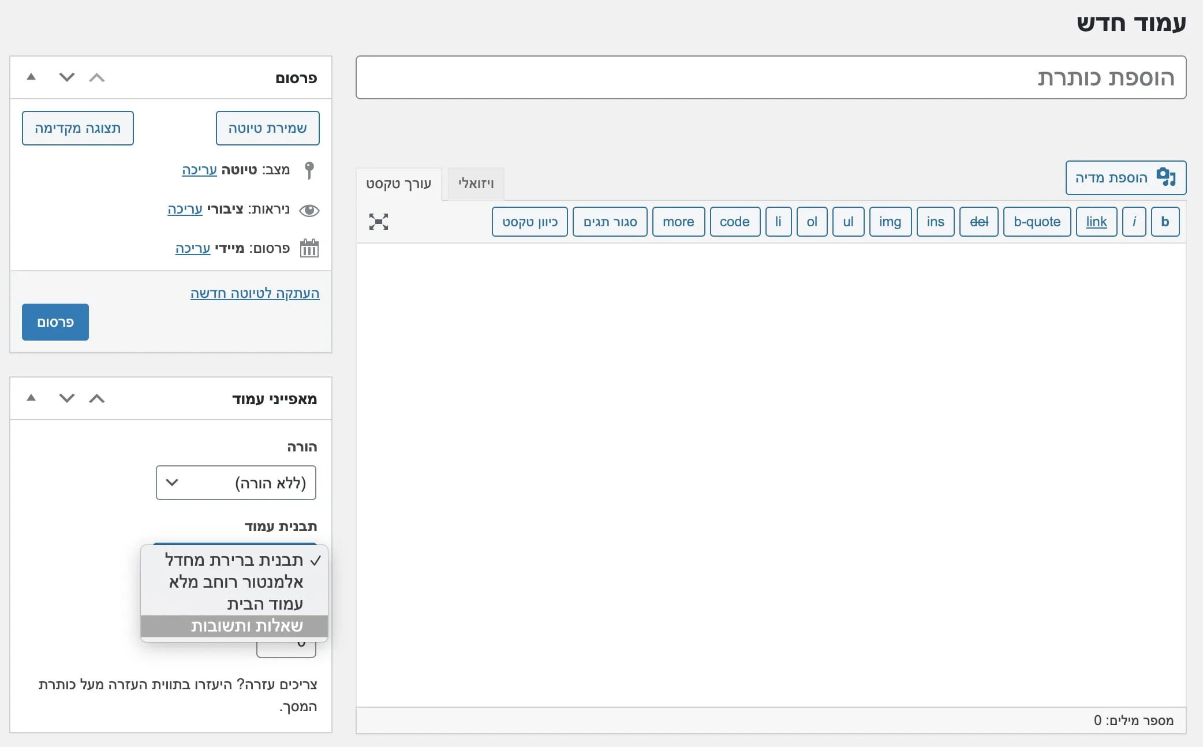Insert unordered list with the ul button

pos(848,222)
